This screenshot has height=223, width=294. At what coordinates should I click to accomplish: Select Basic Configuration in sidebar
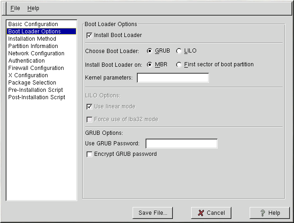point(33,24)
